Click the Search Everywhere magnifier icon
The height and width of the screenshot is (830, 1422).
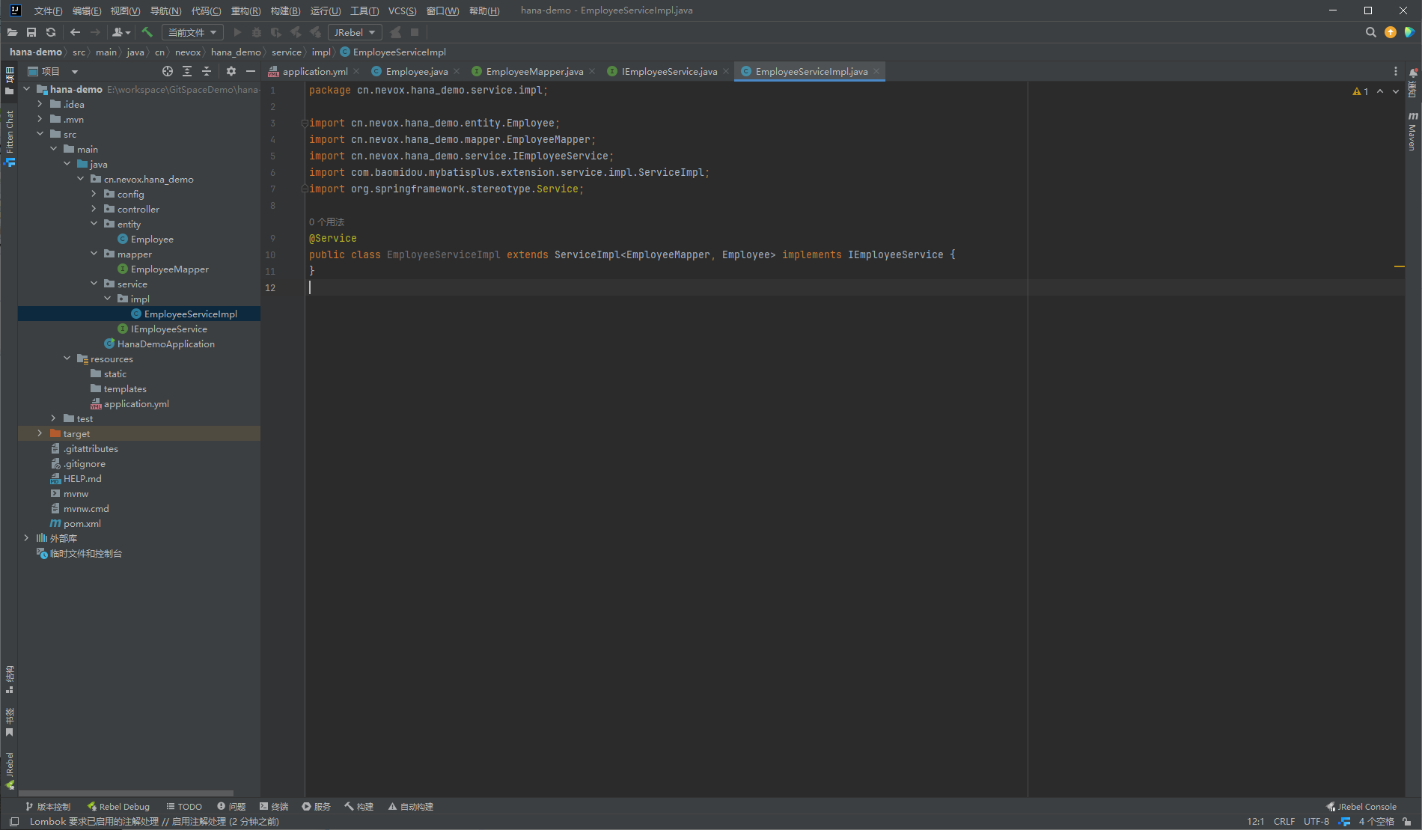point(1370,32)
